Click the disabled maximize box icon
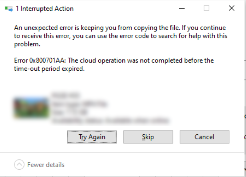Screen dimensions: 246x177 coord(206,8)
